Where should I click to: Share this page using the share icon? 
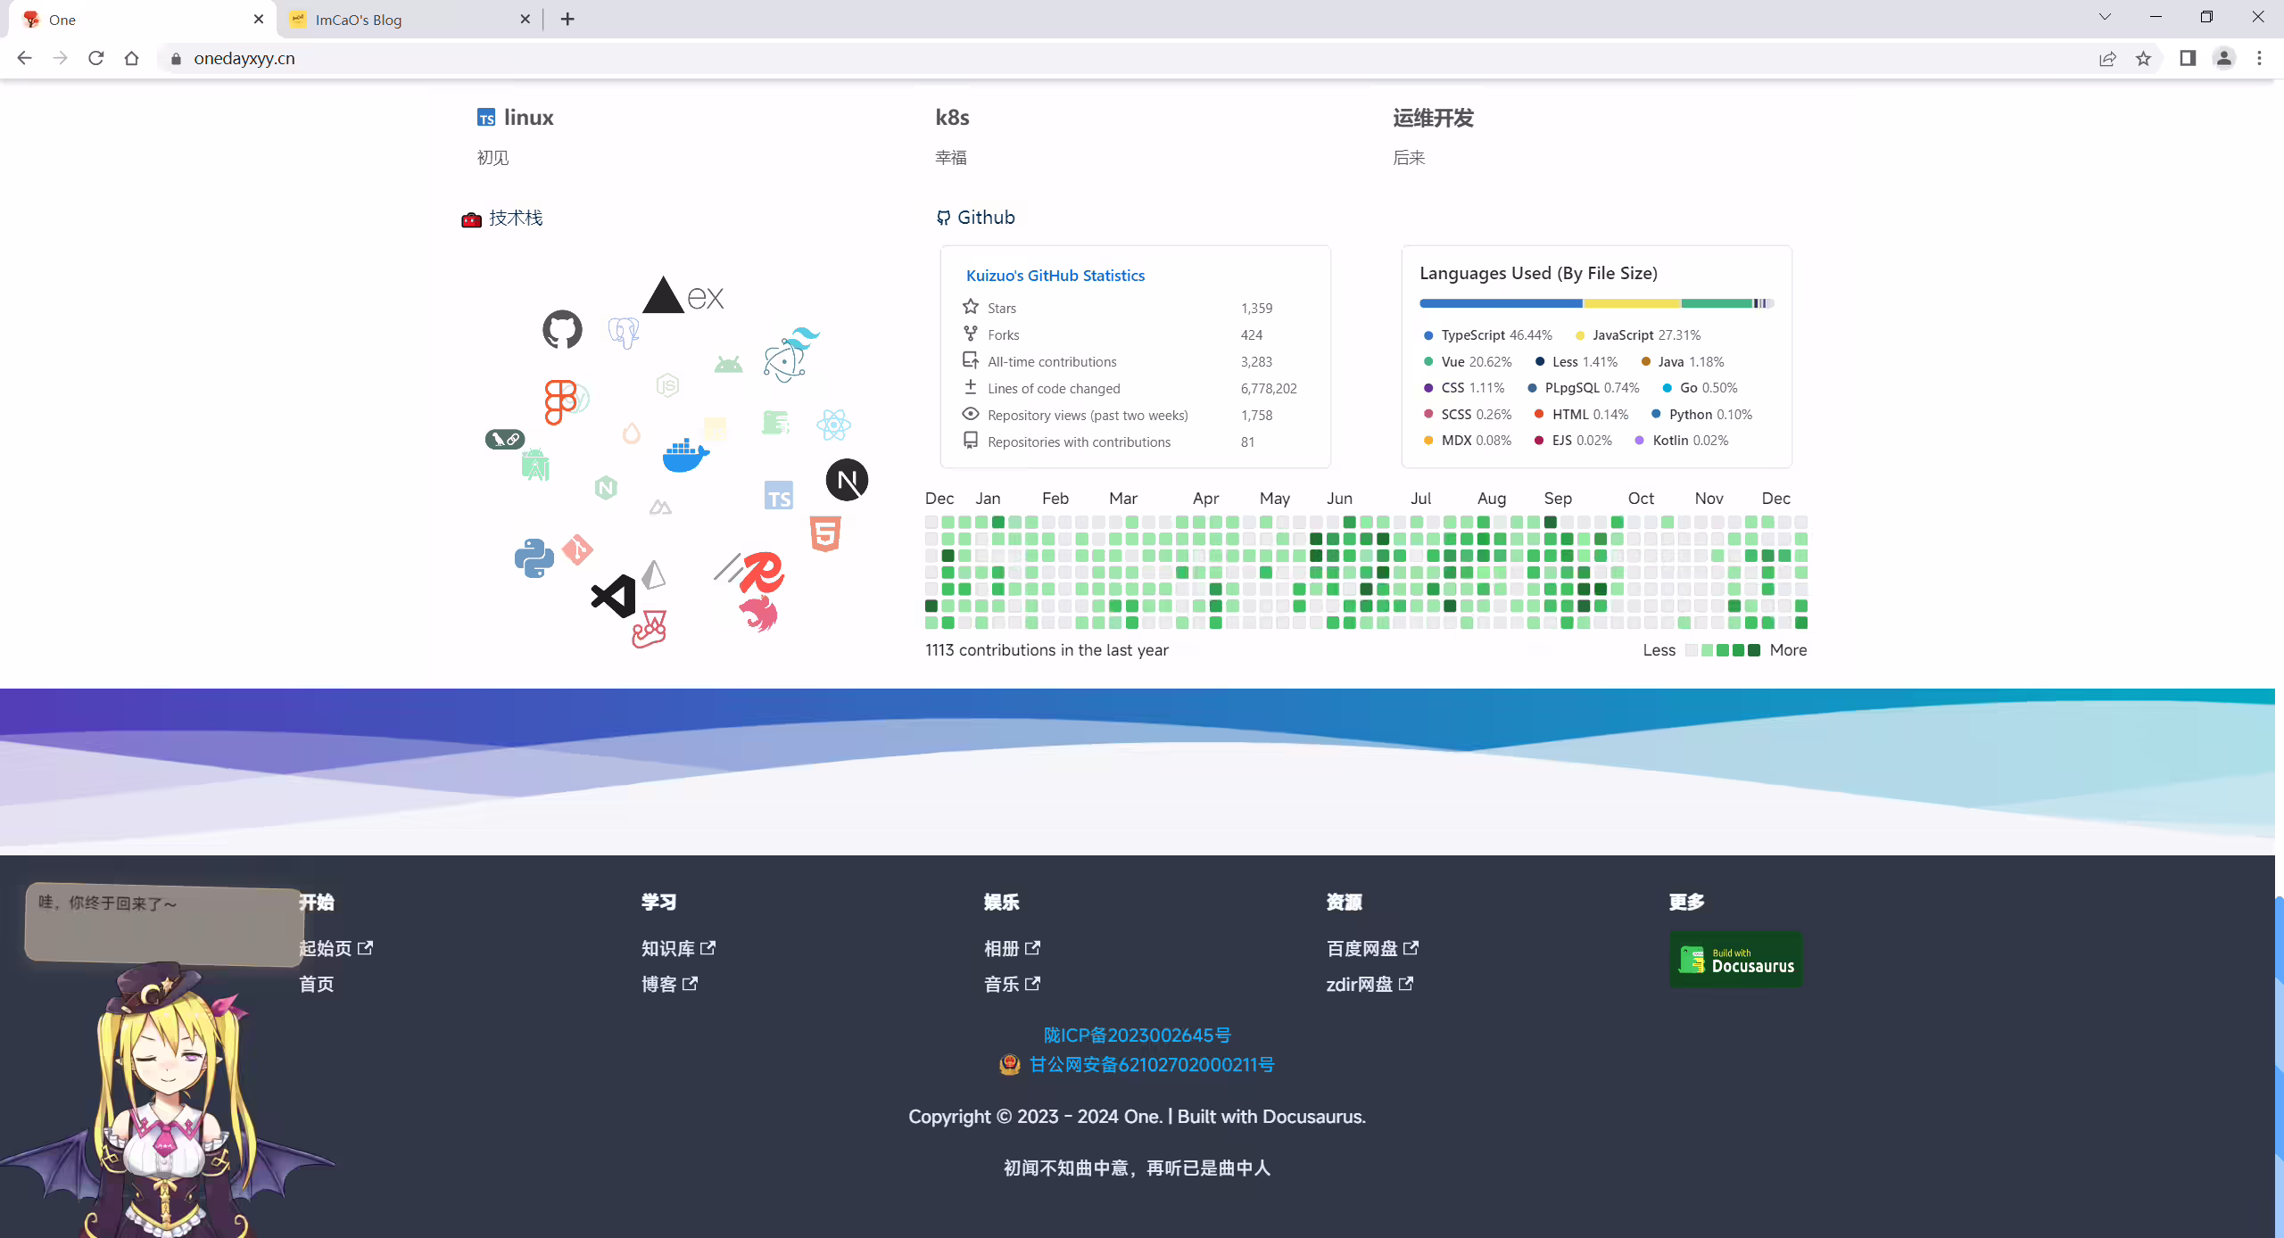point(2107,58)
